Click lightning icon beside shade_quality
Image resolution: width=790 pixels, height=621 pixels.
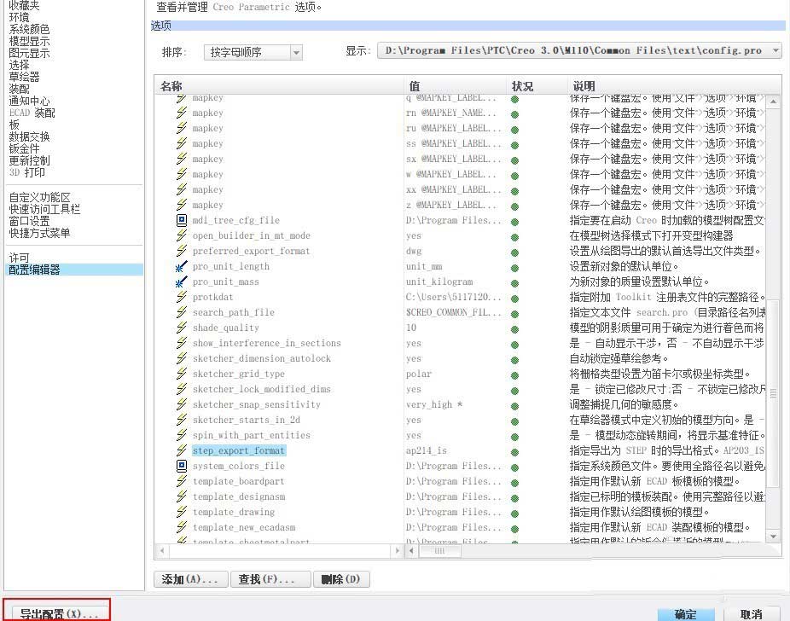(x=182, y=328)
